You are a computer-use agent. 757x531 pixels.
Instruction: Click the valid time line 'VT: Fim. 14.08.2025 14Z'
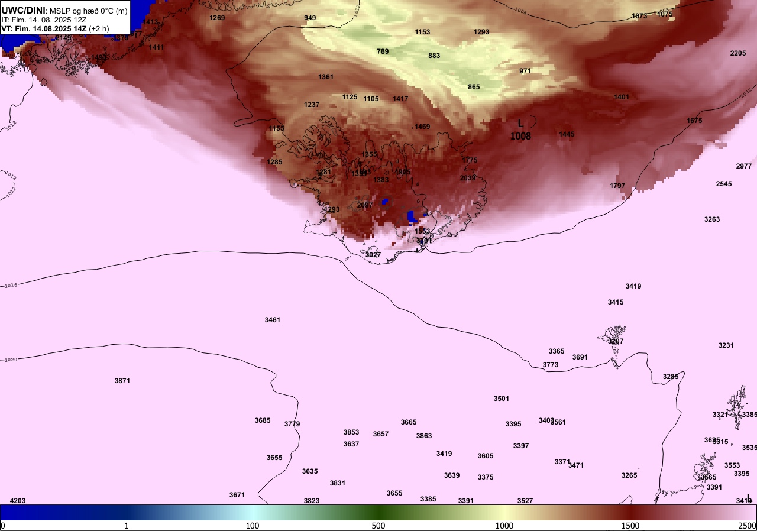(44, 28)
